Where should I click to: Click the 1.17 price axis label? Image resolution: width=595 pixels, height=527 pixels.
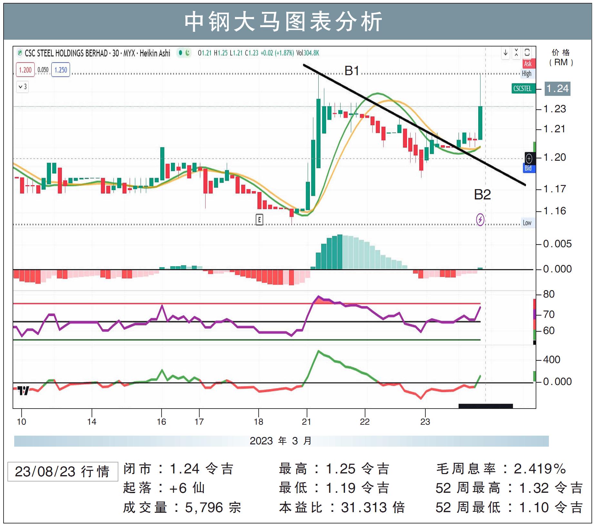click(x=555, y=189)
